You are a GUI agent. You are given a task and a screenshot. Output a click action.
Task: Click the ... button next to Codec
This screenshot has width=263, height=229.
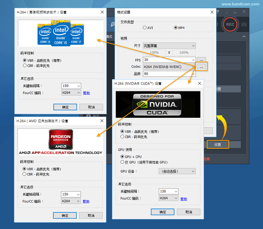tap(201, 67)
